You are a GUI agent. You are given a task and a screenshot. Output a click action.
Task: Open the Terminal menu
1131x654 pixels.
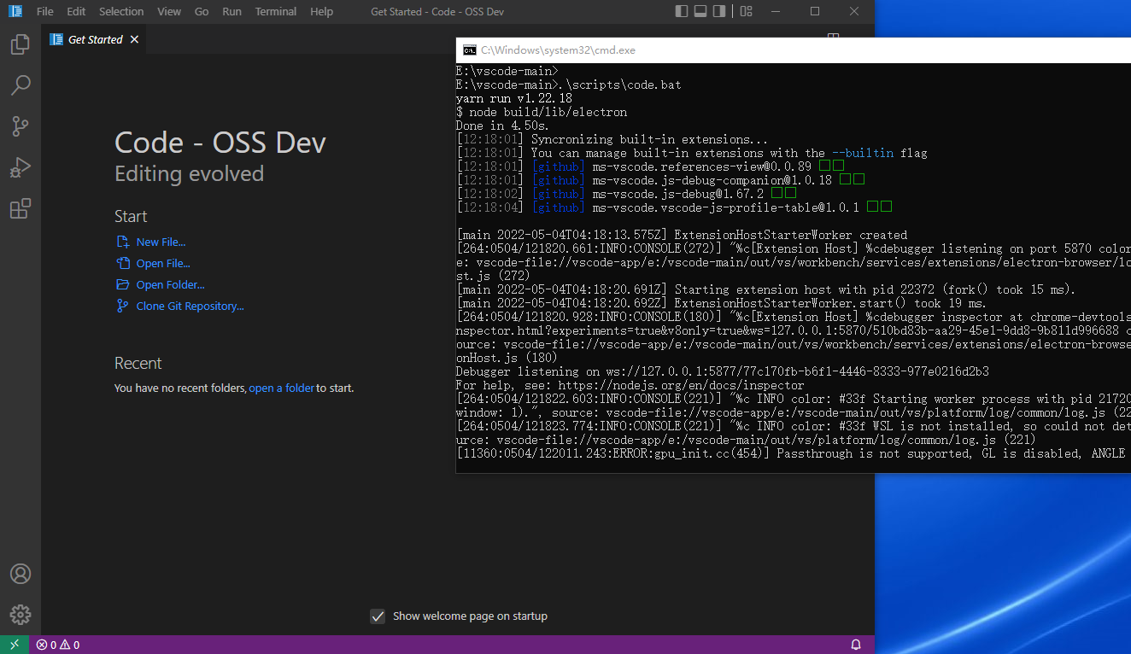[x=276, y=12]
